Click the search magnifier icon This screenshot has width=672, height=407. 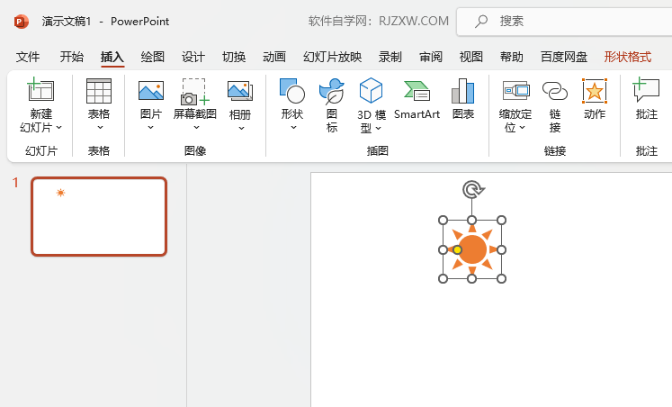coord(481,21)
